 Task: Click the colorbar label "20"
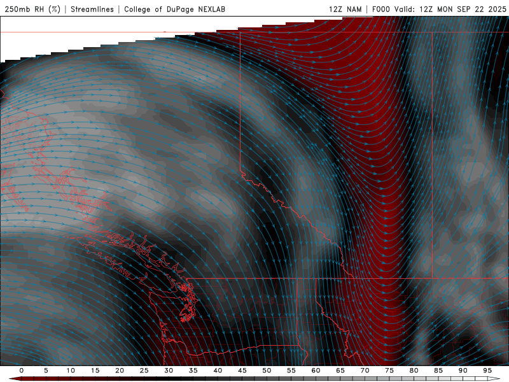click(x=120, y=371)
